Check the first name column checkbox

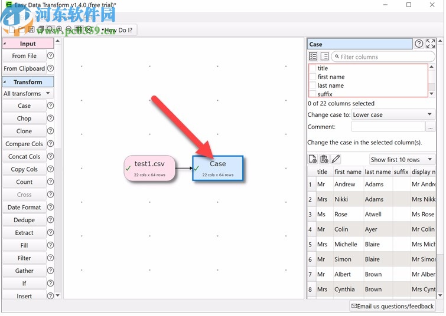312,77
